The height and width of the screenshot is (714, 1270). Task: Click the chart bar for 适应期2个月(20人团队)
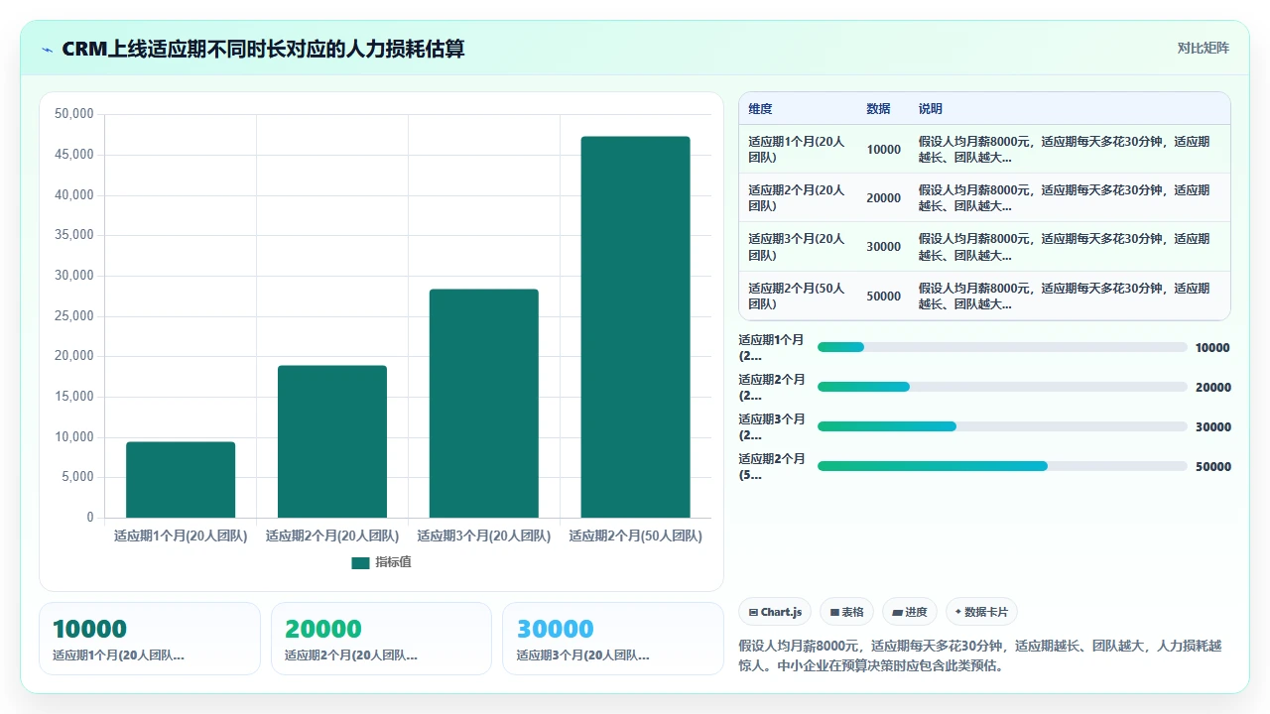332,441
